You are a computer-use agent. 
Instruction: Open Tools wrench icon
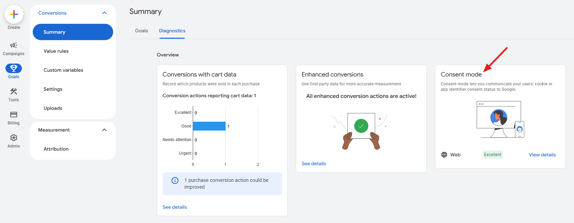point(14,91)
